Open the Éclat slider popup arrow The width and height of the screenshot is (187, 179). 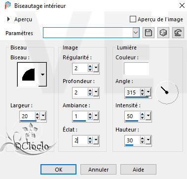[96, 140]
